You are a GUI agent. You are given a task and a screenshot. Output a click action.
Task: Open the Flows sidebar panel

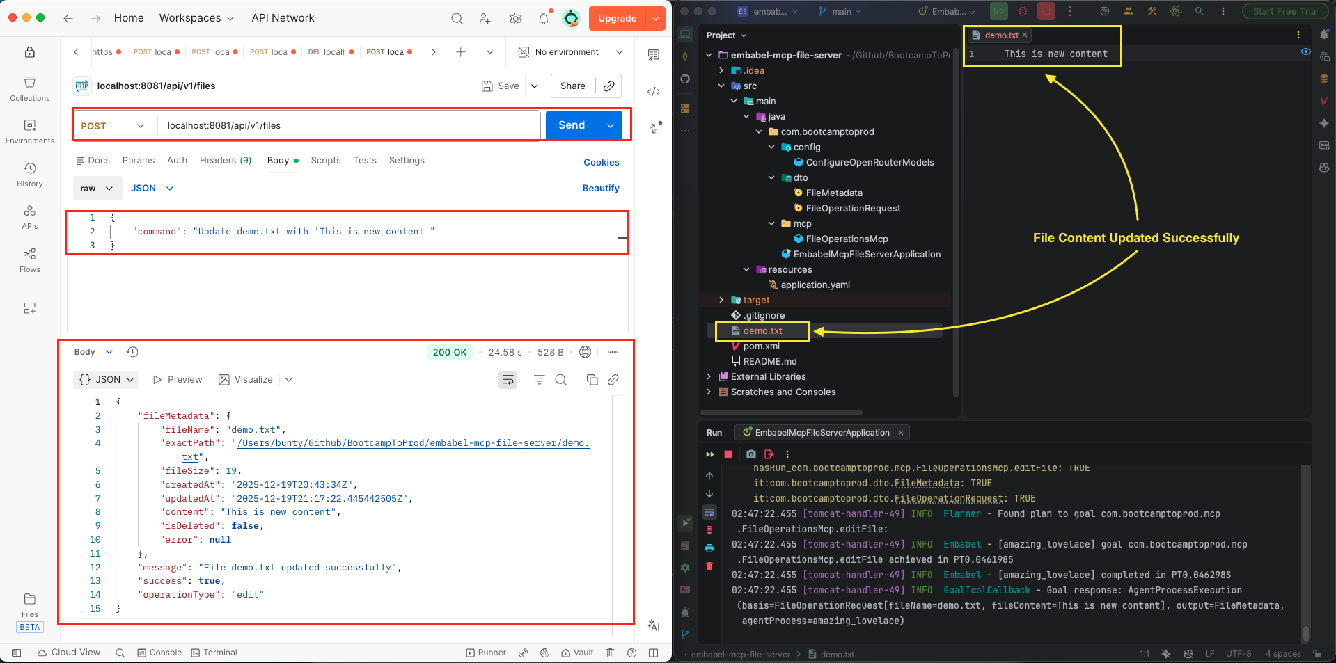tap(30, 260)
